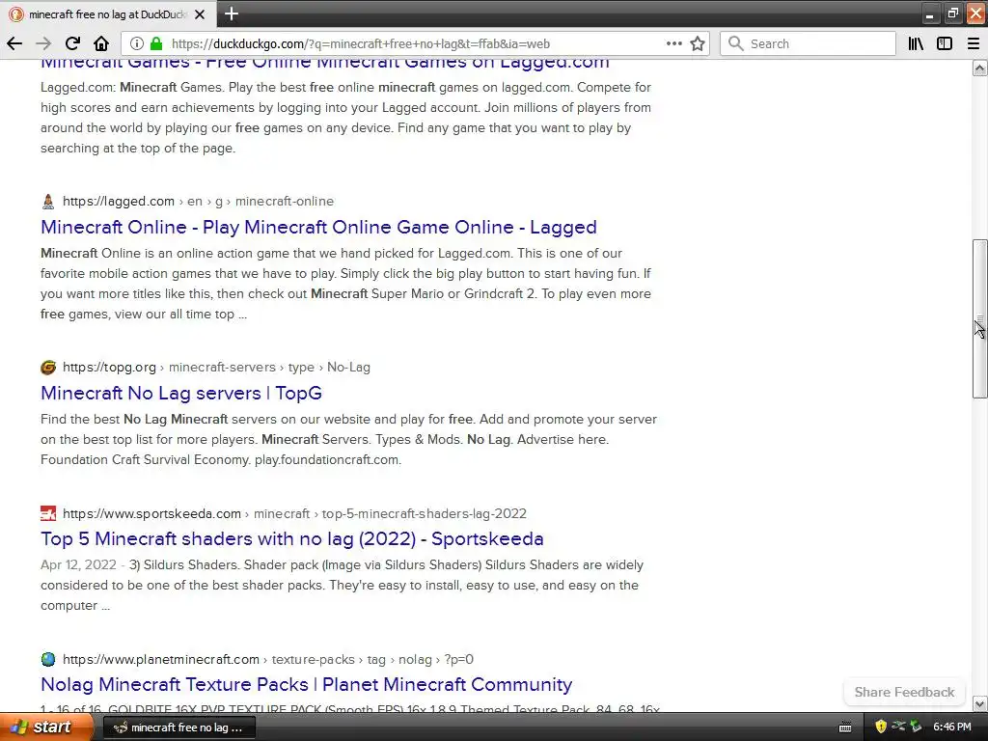Open page actions three-dot menu
Viewport: 988px width, 741px height.
tap(673, 43)
